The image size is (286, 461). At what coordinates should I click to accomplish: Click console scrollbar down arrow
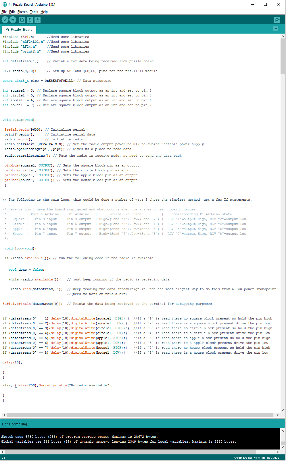point(283,447)
